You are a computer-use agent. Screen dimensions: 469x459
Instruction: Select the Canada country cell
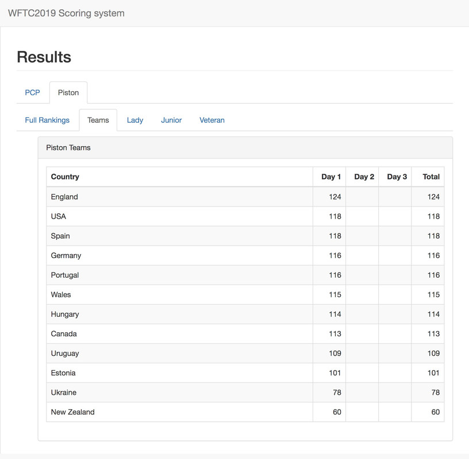pyautogui.click(x=180, y=334)
